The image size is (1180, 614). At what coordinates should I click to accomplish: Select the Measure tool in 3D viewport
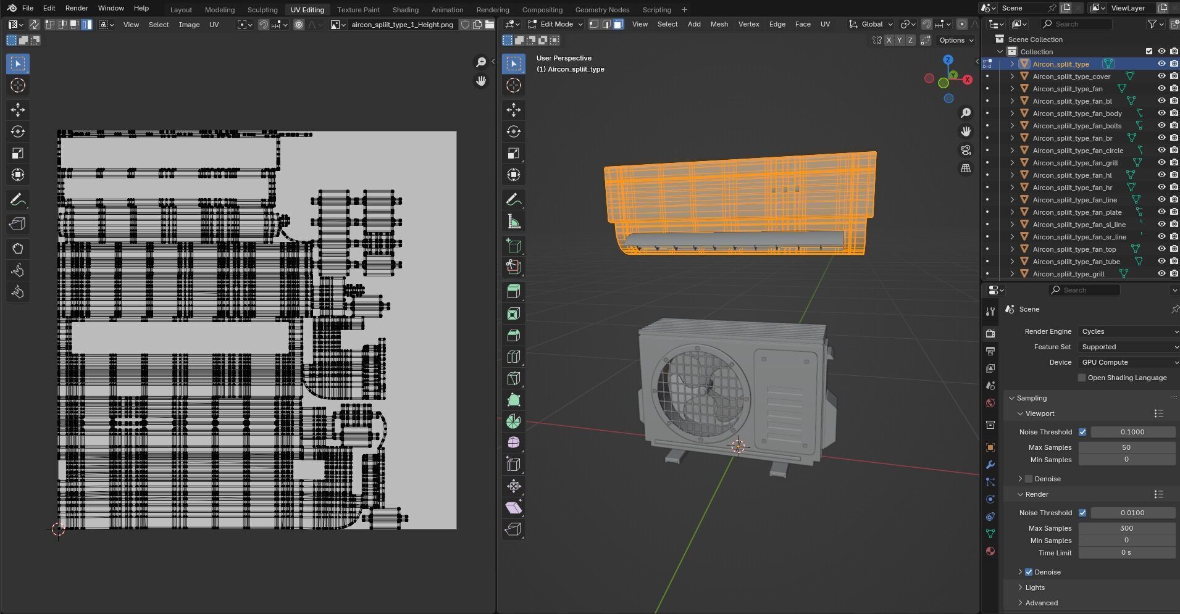pos(514,221)
